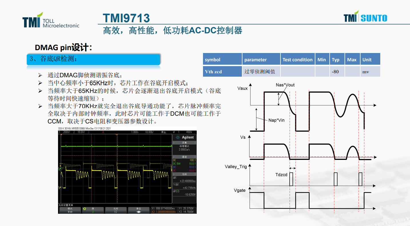Click the heading DMAG pin设计
410x226 pixels.
point(63,47)
